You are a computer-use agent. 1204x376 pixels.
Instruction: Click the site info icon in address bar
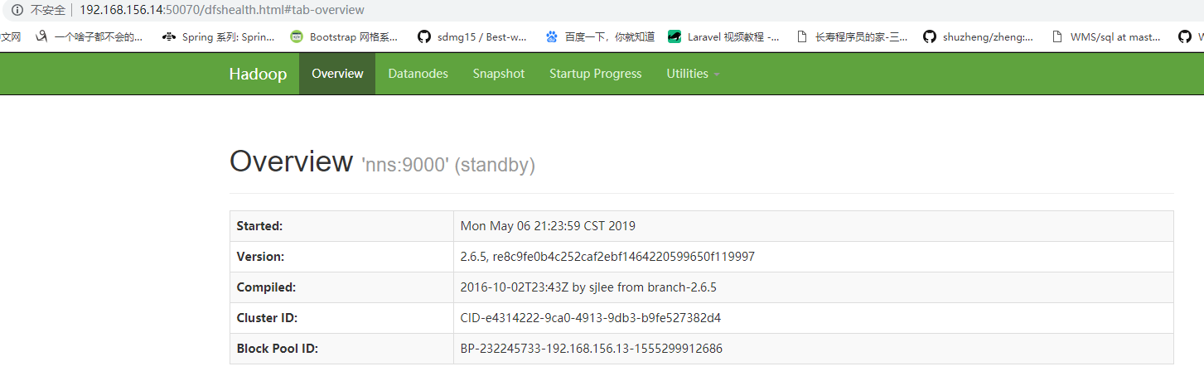click(17, 11)
